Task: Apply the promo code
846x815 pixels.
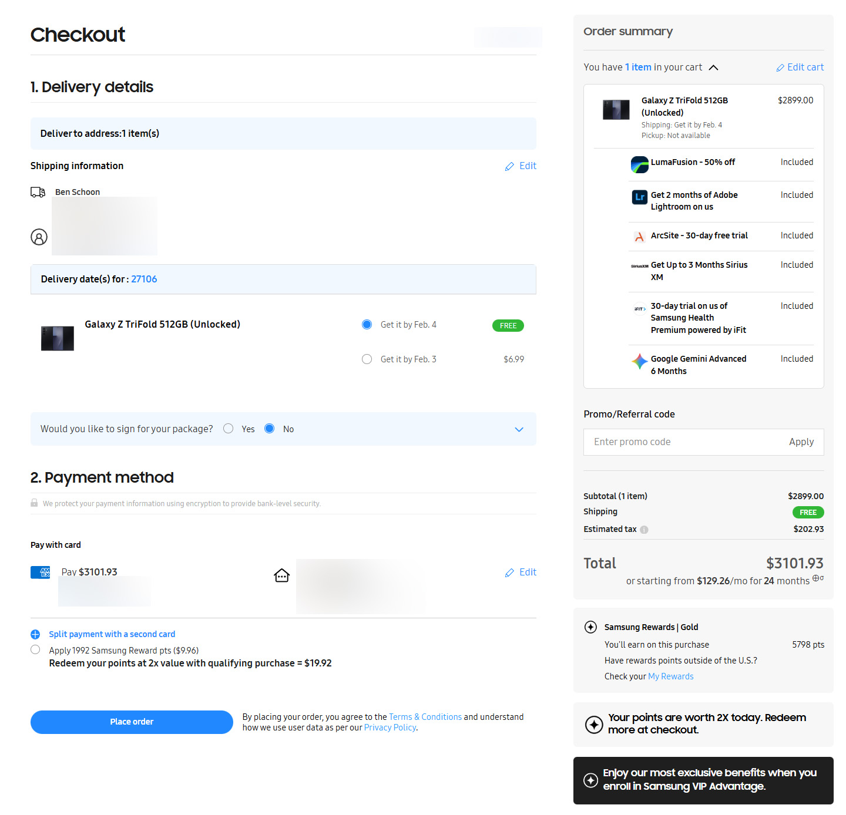Action: [x=801, y=442]
